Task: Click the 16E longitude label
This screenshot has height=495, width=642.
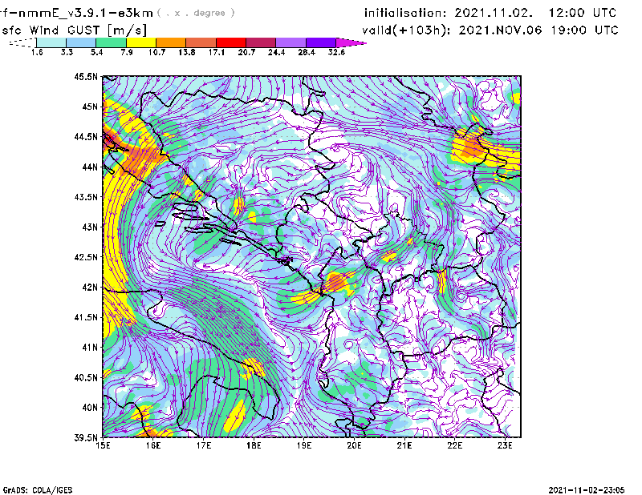Action: pyautogui.click(x=153, y=445)
